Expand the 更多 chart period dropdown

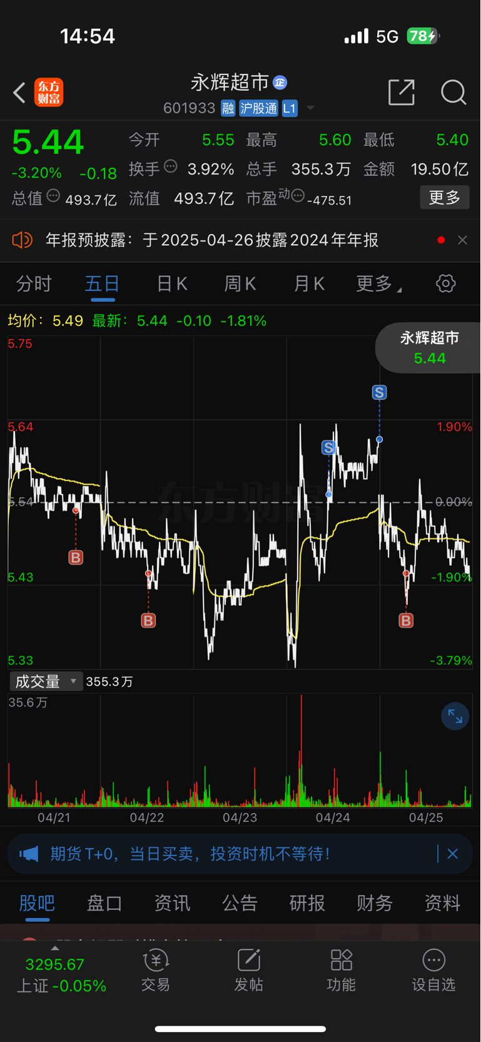pos(379,283)
